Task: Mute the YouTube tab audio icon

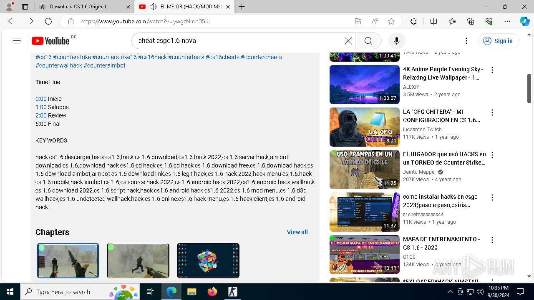Action: (153, 7)
